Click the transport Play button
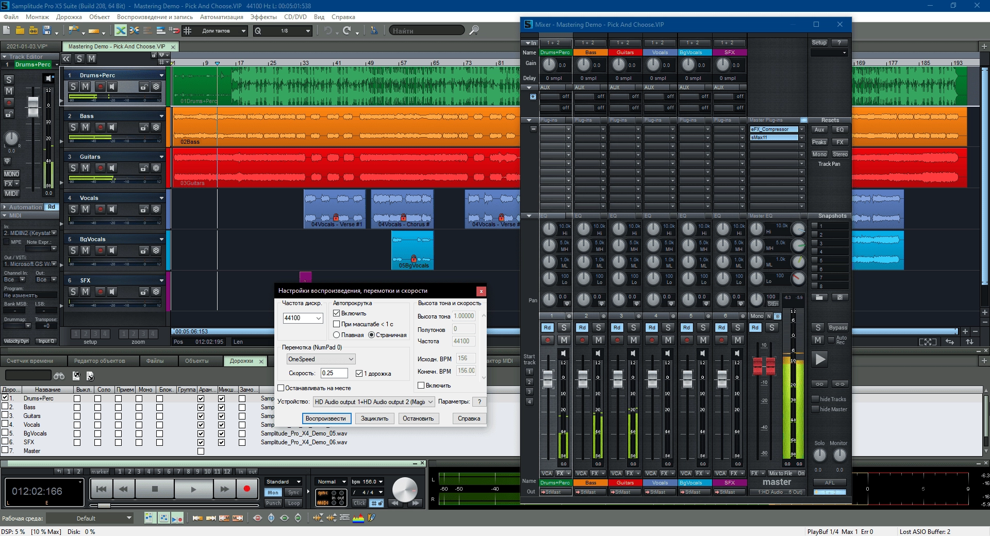The image size is (990, 536). click(193, 489)
